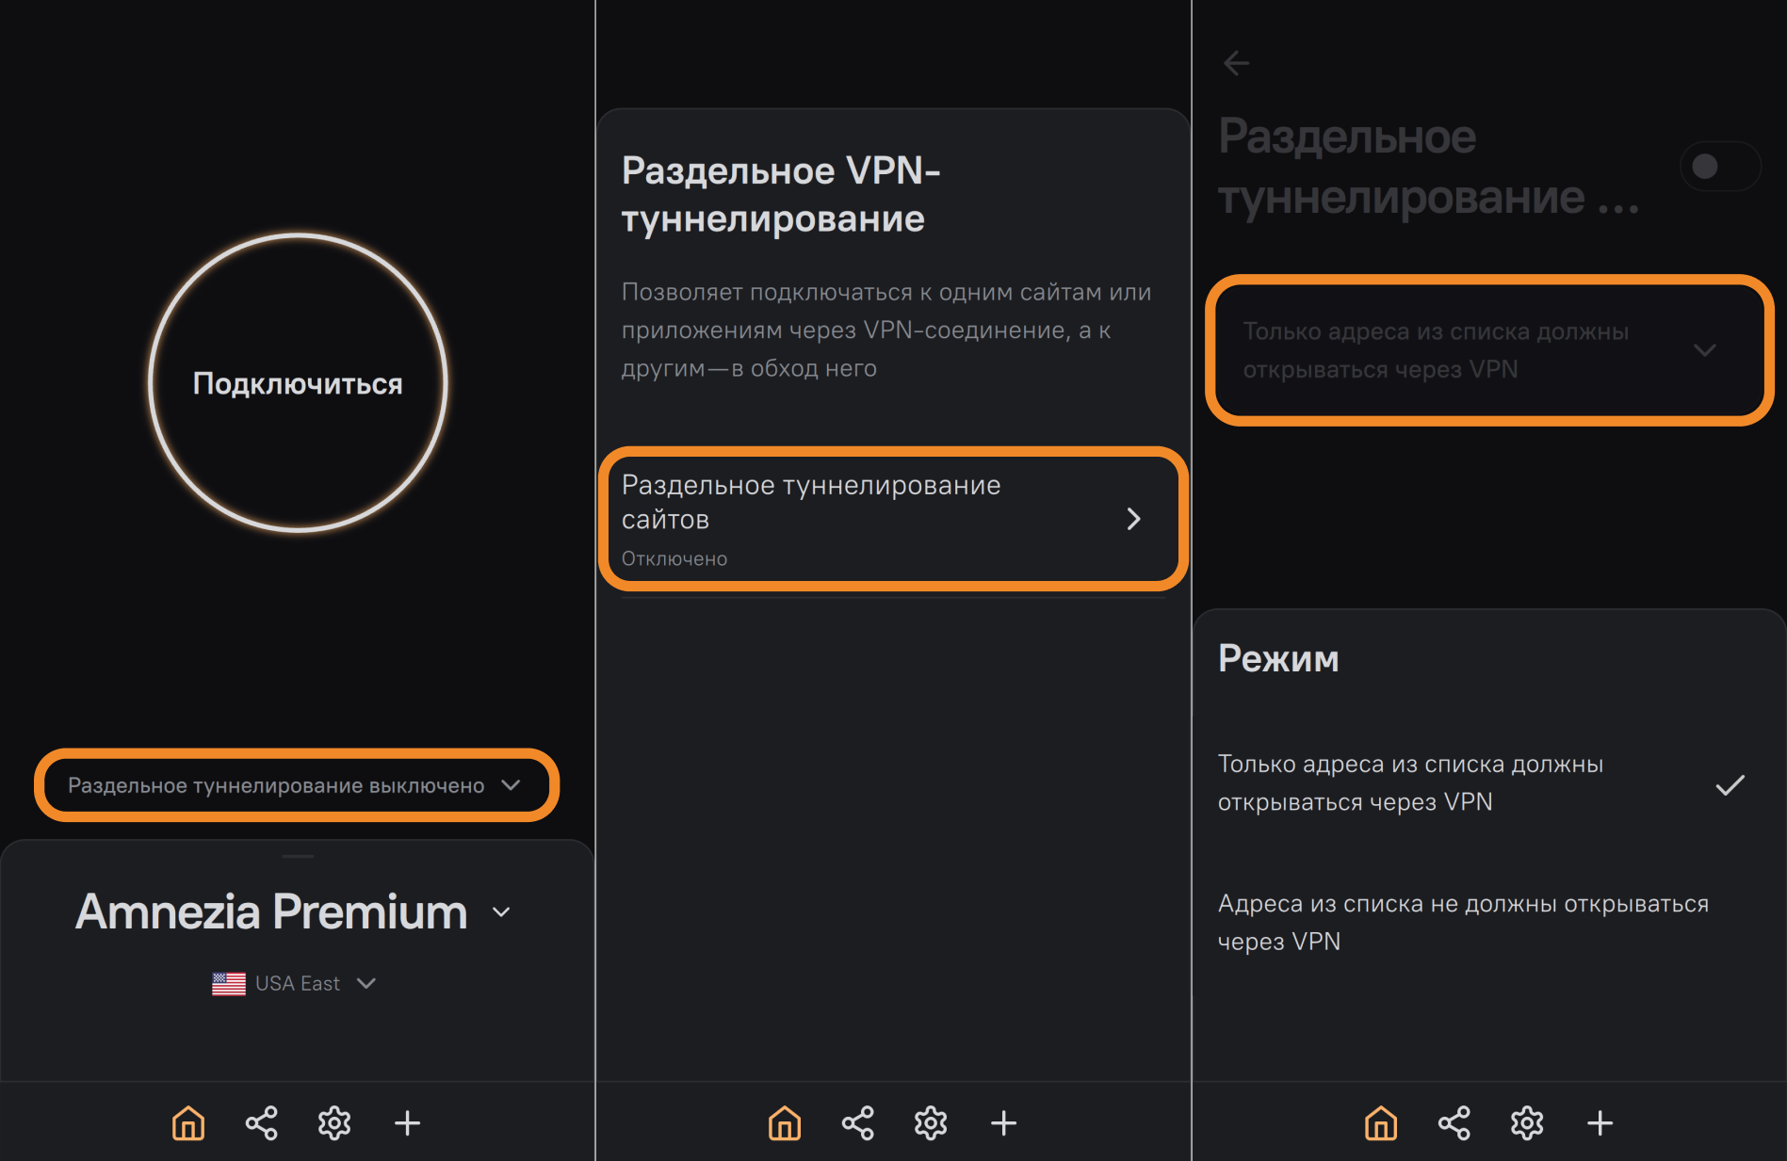
Task: Open settings gear on the Amnezia Premium screen
Action: click(334, 1122)
